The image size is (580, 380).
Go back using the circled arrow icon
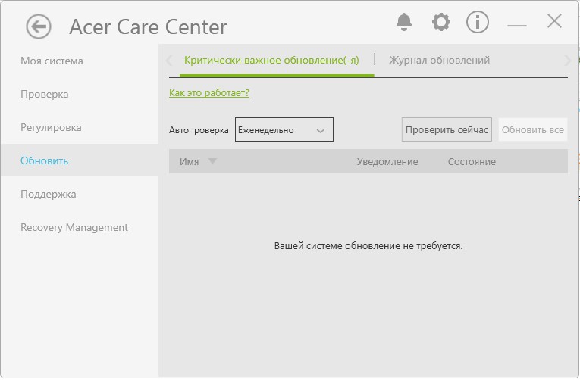39,26
